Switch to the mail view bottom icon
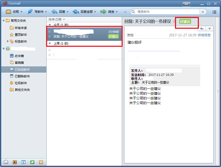The width and height of the screenshot is (221, 167). [x=6, y=162]
